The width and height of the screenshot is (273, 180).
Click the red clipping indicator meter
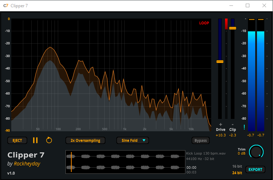[x=226, y=24]
